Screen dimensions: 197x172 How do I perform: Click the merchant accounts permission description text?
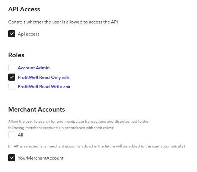click(78, 124)
